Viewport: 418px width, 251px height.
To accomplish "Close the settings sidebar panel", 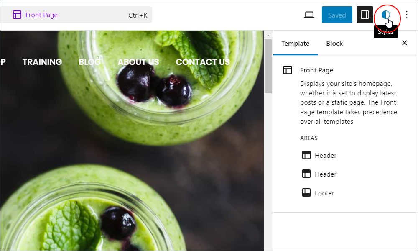I will pyautogui.click(x=404, y=43).
